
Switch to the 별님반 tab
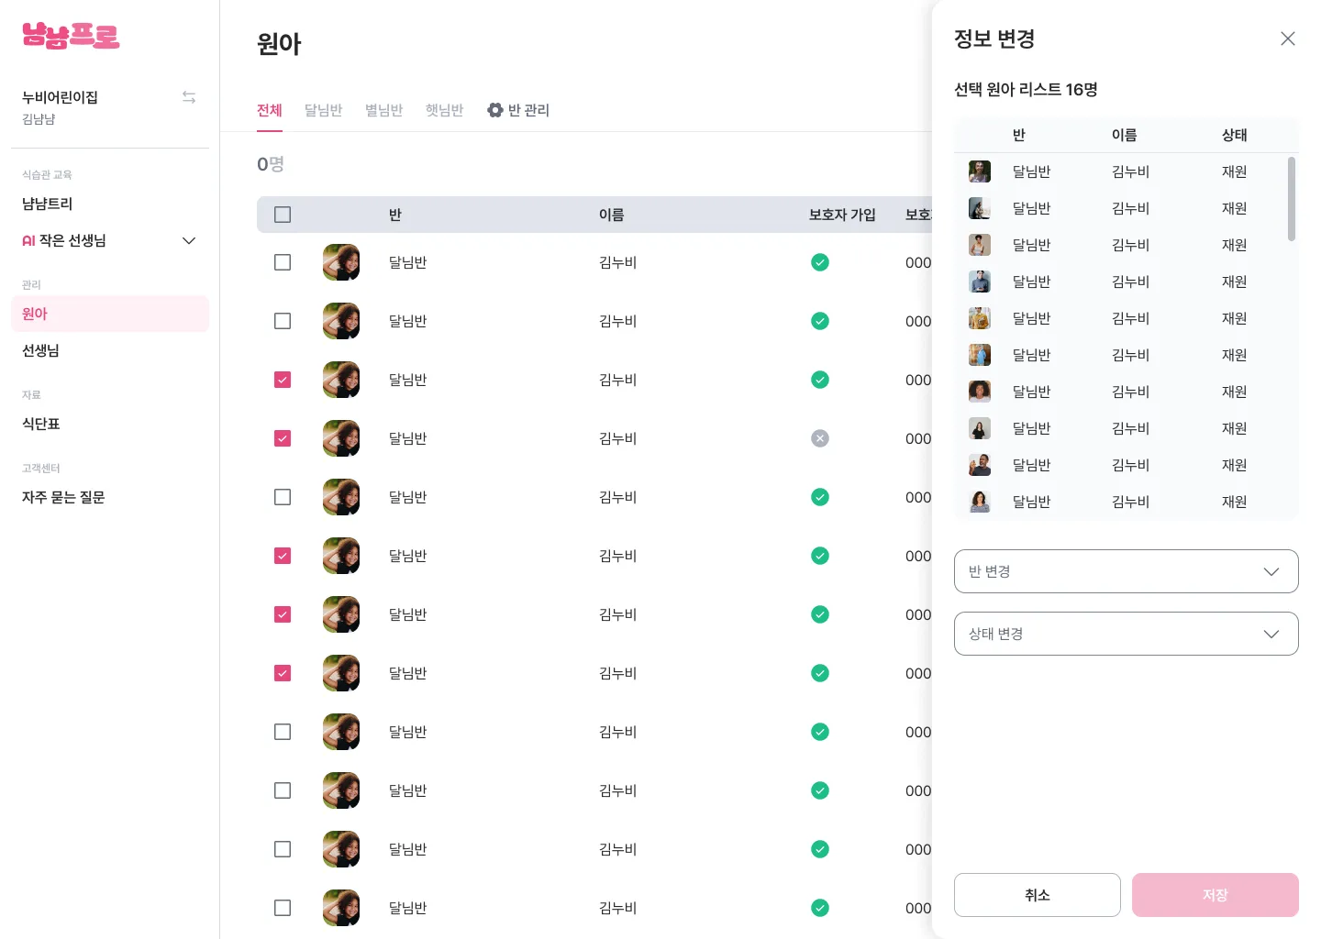[383, 110]
